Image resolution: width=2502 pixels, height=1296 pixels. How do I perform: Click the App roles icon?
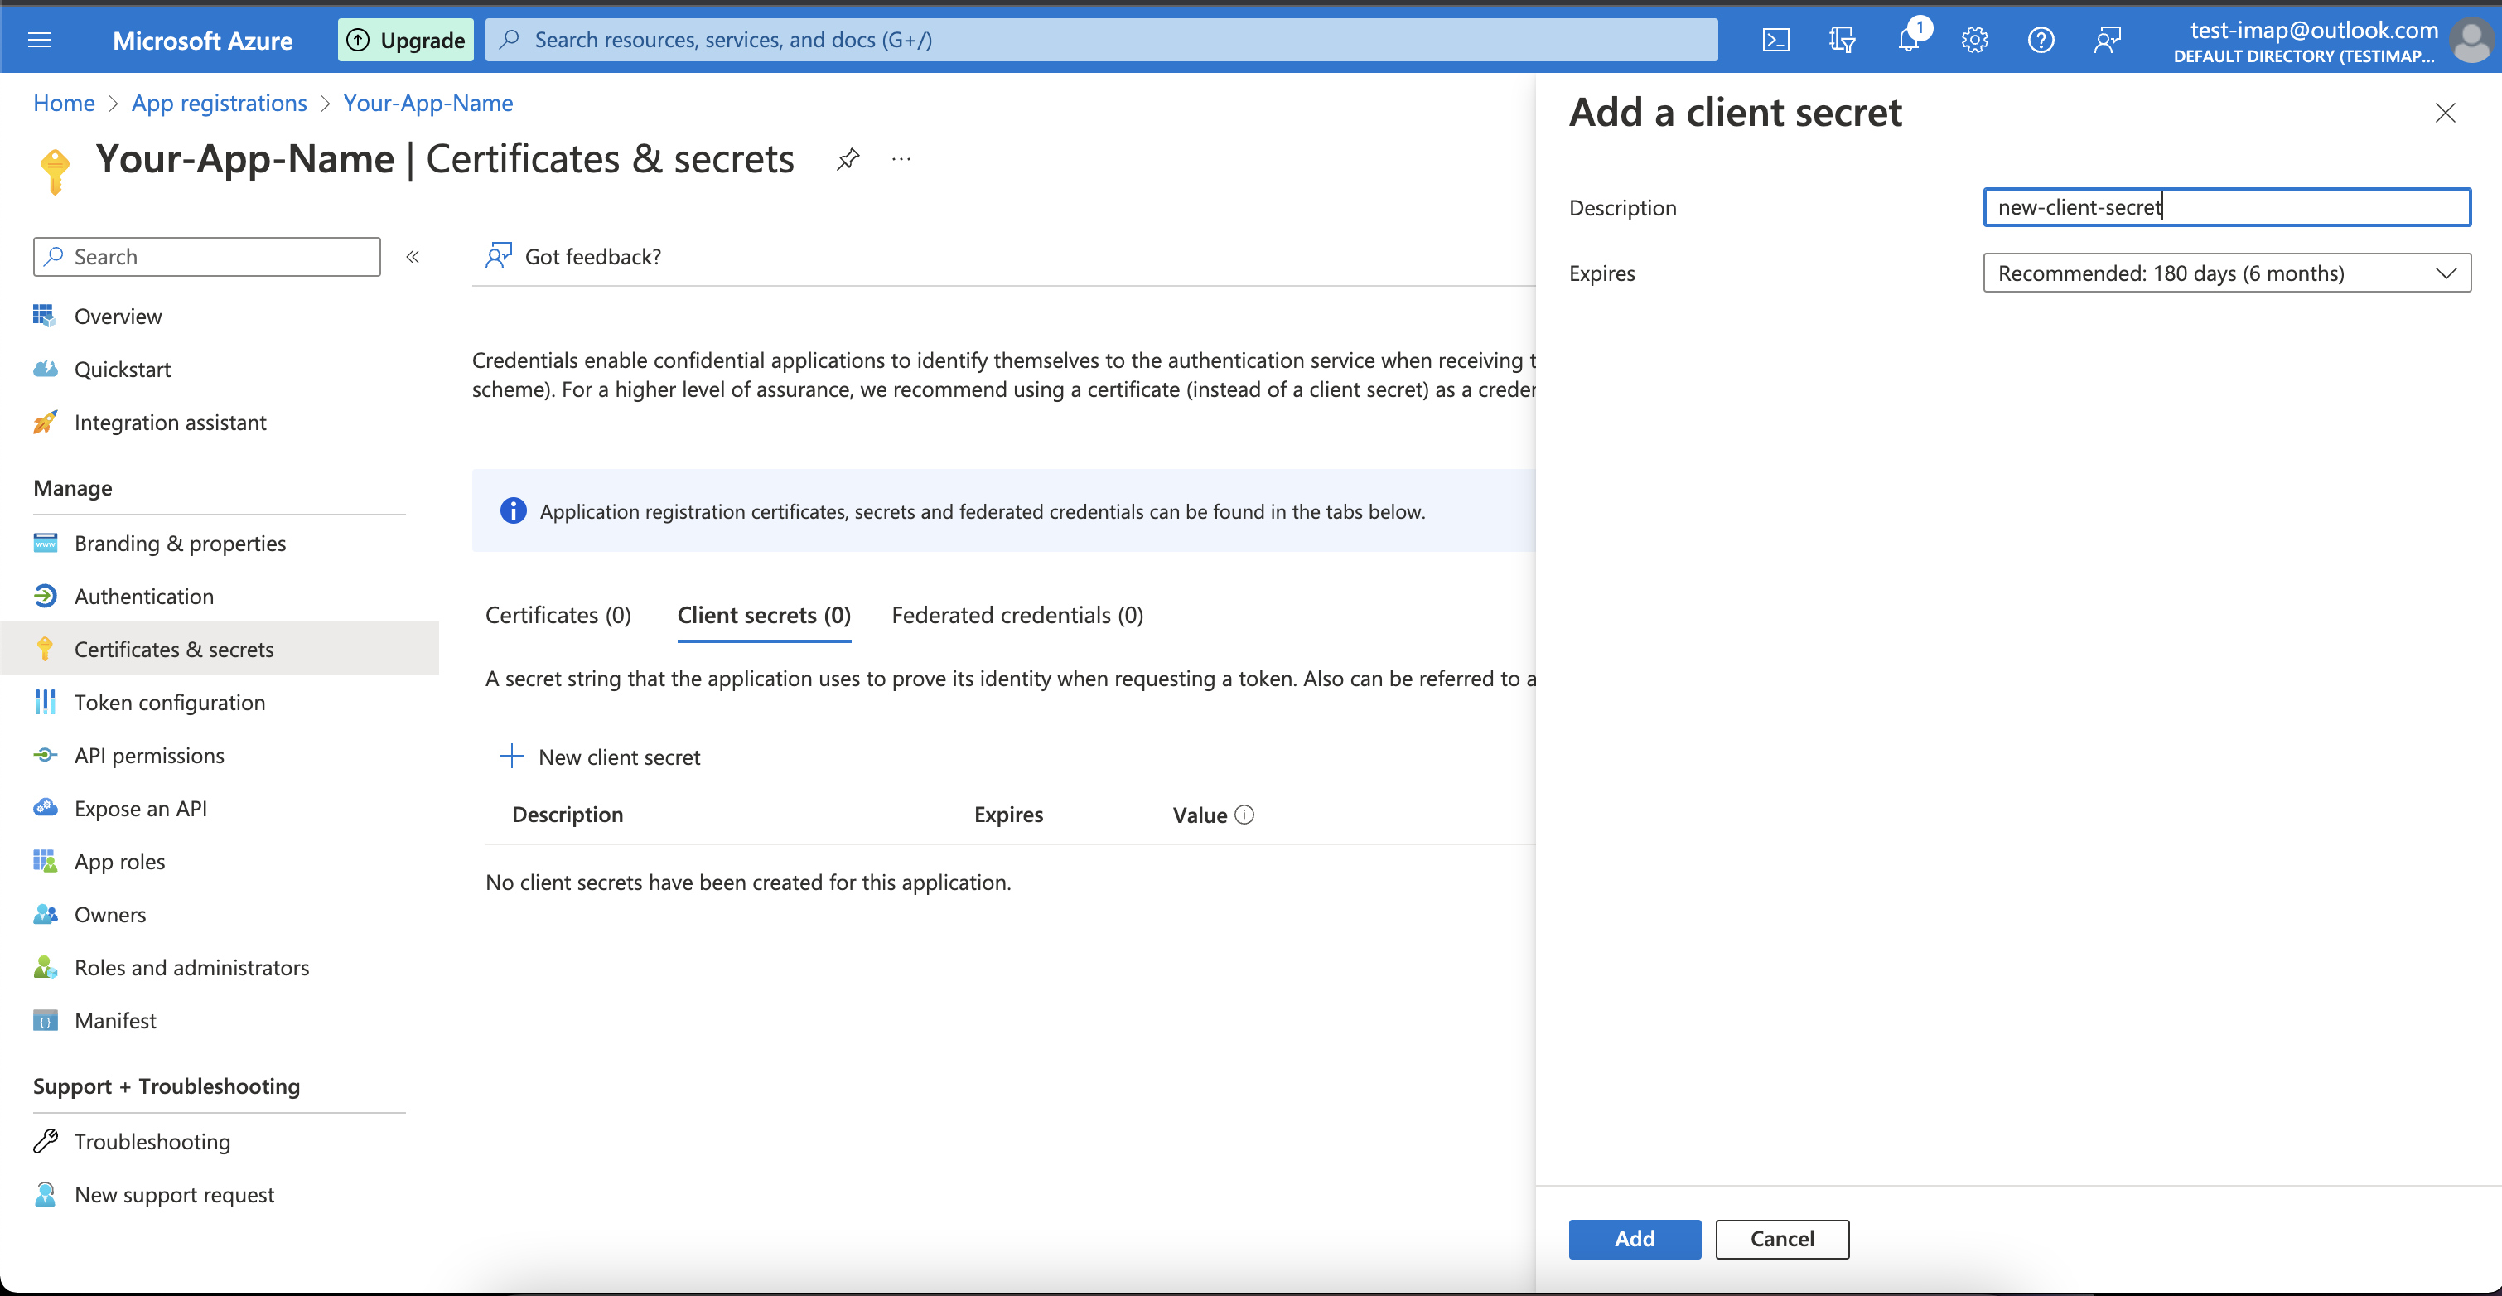click(x=45, y=859)
